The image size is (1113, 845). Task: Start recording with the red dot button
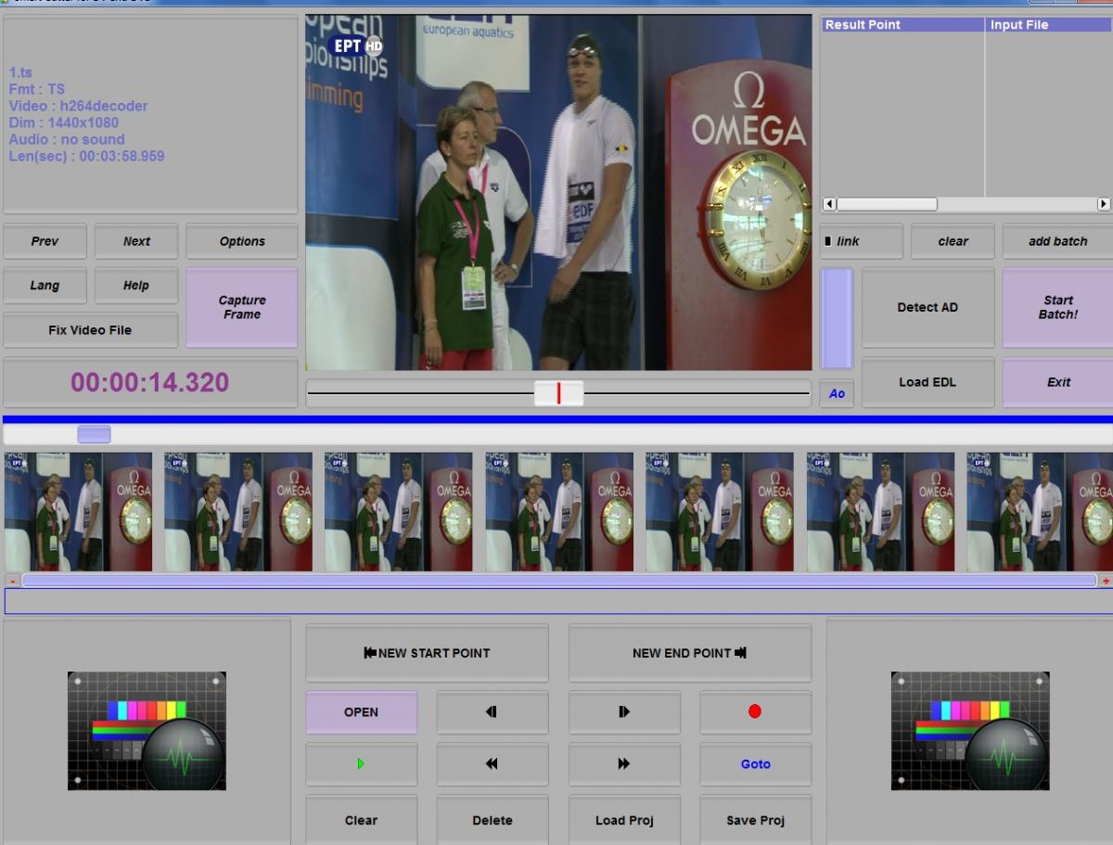(755, 711)
